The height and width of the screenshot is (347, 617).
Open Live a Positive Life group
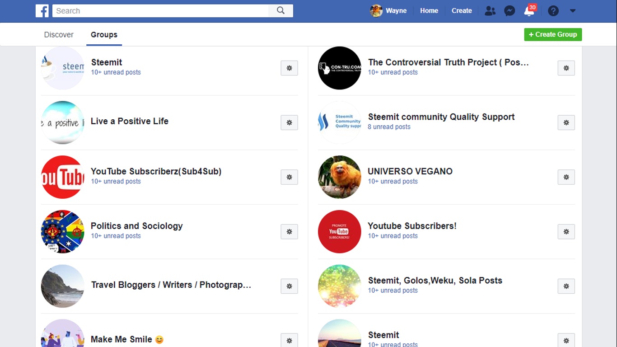130,121
